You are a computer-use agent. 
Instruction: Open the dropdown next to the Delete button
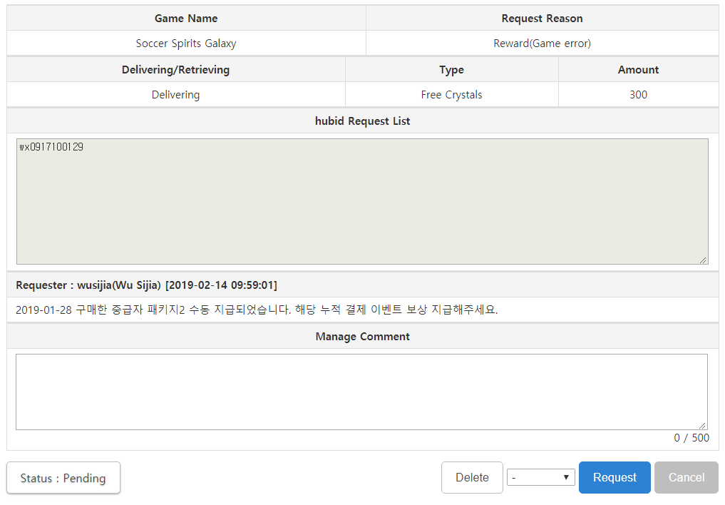(540, 477)
